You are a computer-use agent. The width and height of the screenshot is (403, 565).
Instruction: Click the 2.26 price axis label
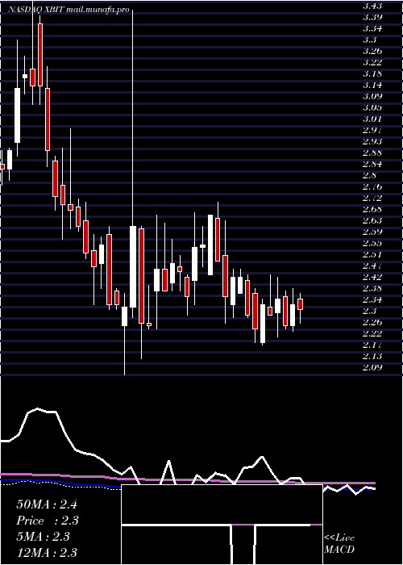click(x=372, y=323)
